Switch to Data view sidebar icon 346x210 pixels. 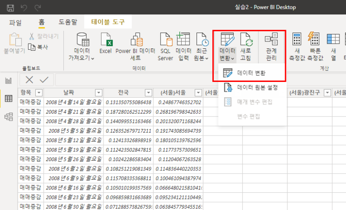click(8, 98)
